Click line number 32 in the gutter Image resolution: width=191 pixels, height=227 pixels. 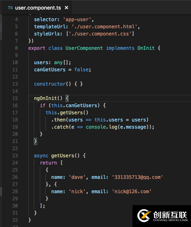15,220
